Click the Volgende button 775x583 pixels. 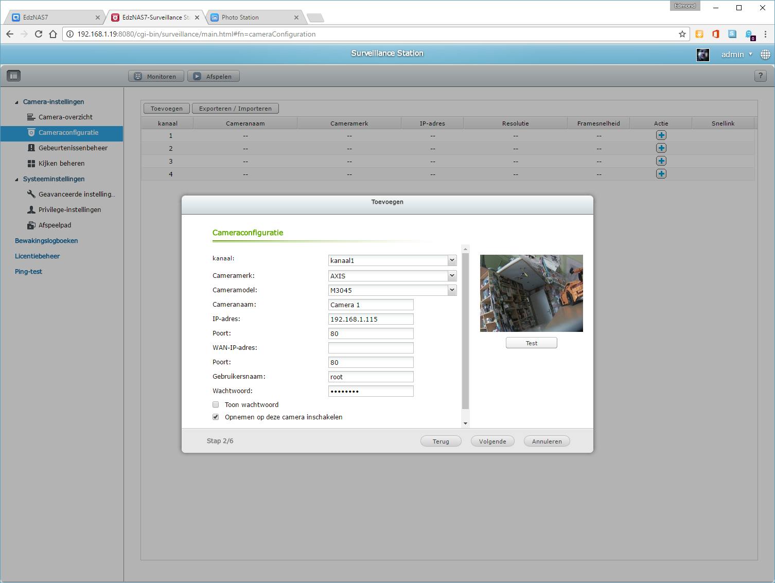(492, 441)
